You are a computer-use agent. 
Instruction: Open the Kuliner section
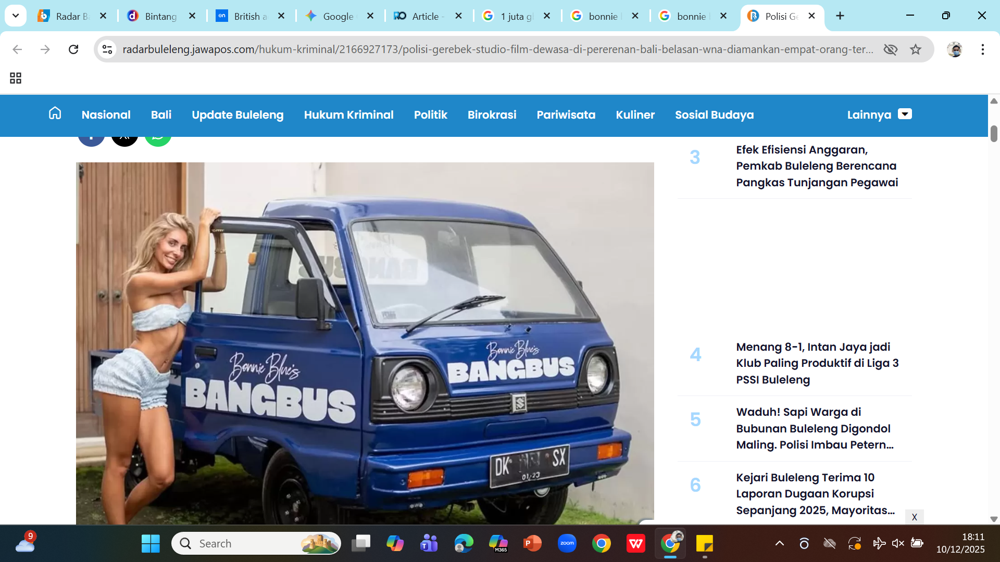(x=635, y=114)
